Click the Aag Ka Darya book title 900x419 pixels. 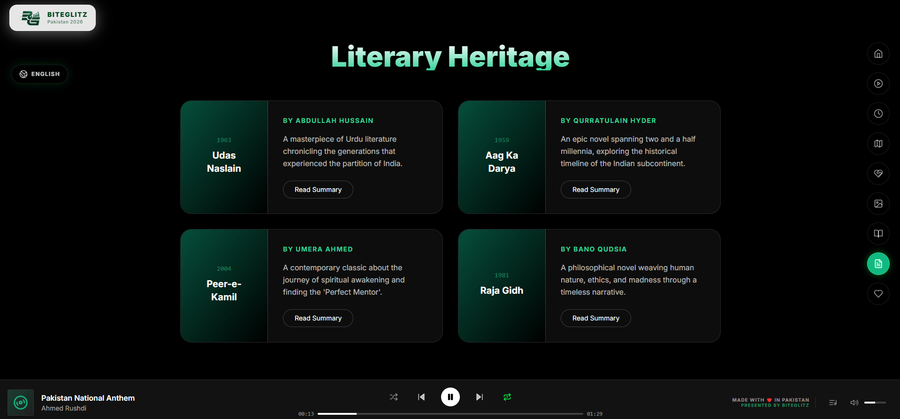pyautogui.click(x=502, y=162)
